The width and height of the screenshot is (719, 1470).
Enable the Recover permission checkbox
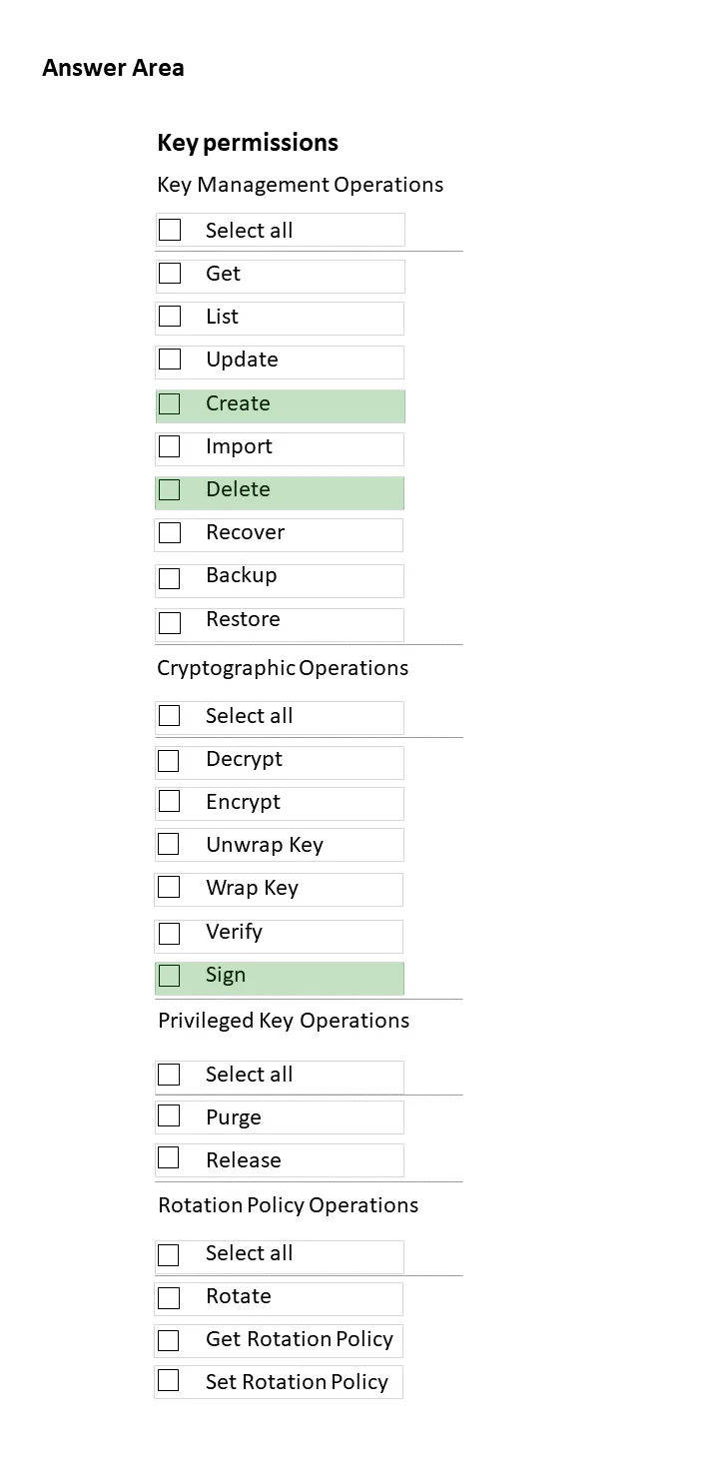(x=170, y=532)
